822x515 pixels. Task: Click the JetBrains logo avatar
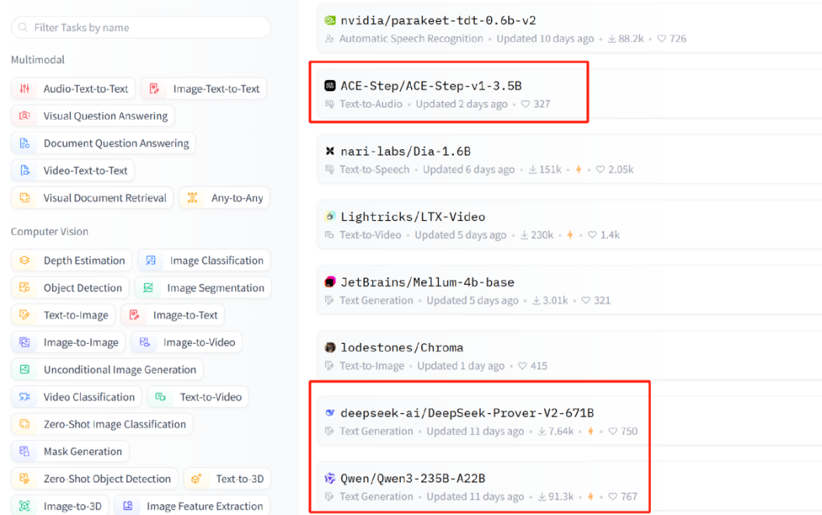[330, 282]
